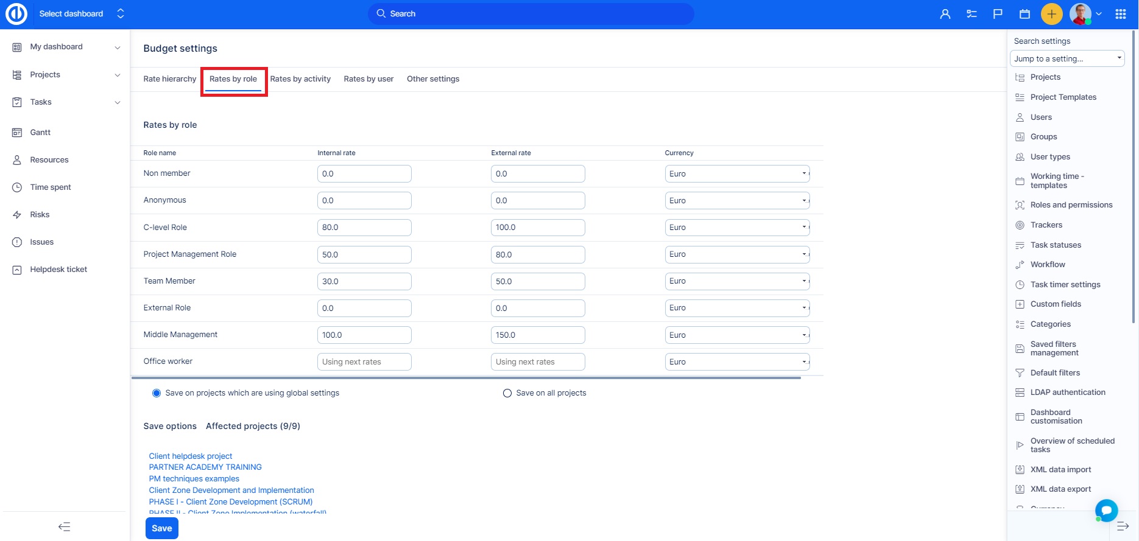Screen dimensions: 1139x541
Task: Open the calendar icon in top bar
Action: [x=1024, y=14]
